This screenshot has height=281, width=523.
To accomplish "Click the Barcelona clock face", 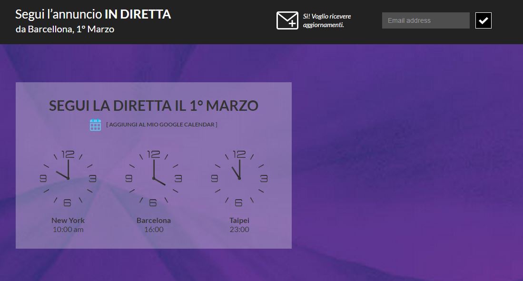I will click(x=153, y=178).
